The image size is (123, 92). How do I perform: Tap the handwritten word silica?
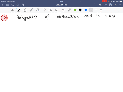pos(111,16)
